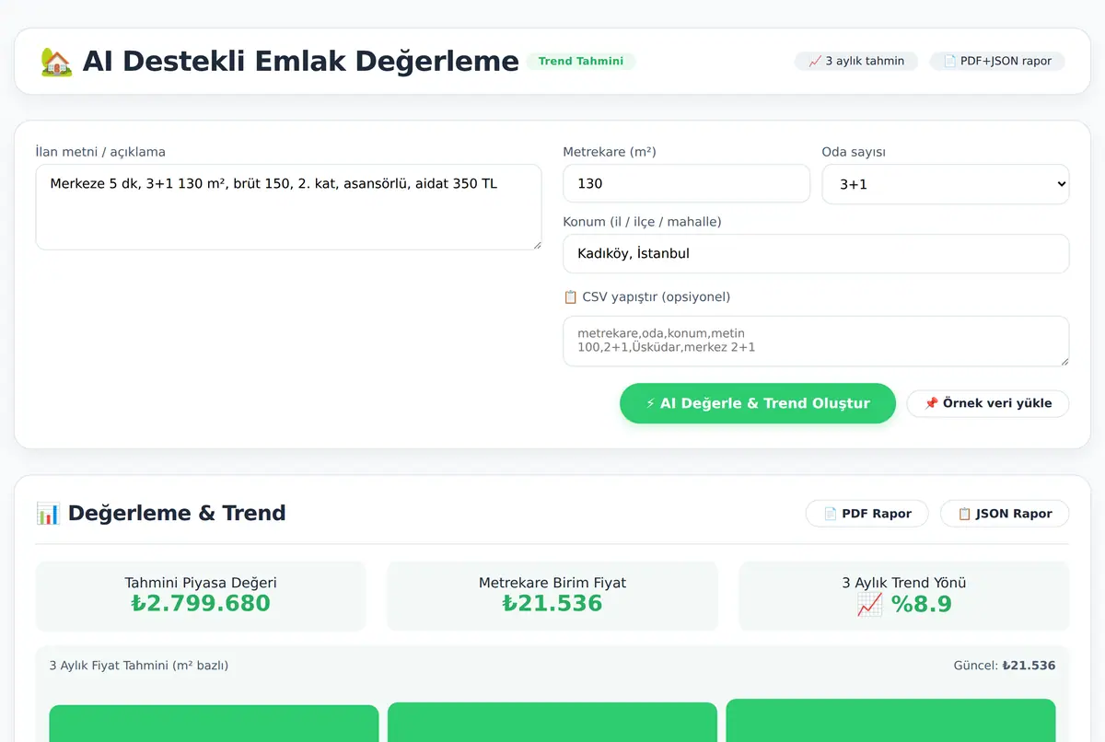Click the Konum (il / ilçe / mahalle) label
This screenshot has width=1105, height=742.
point(642,222)
